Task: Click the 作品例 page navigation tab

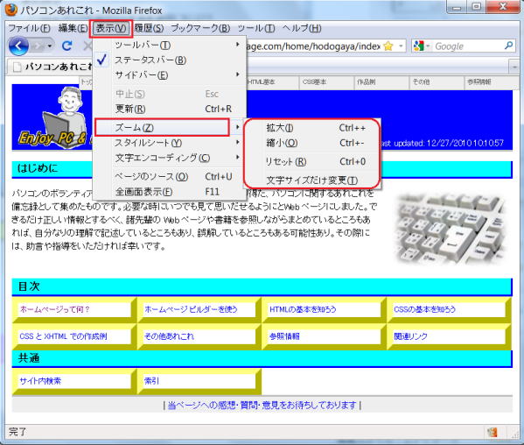Action: pyautogui.click(x=381, y=82)
